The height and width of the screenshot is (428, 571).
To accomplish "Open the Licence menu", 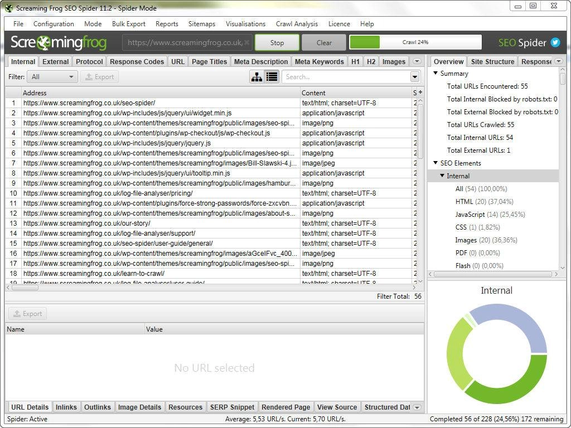I will tap(339, 23).
